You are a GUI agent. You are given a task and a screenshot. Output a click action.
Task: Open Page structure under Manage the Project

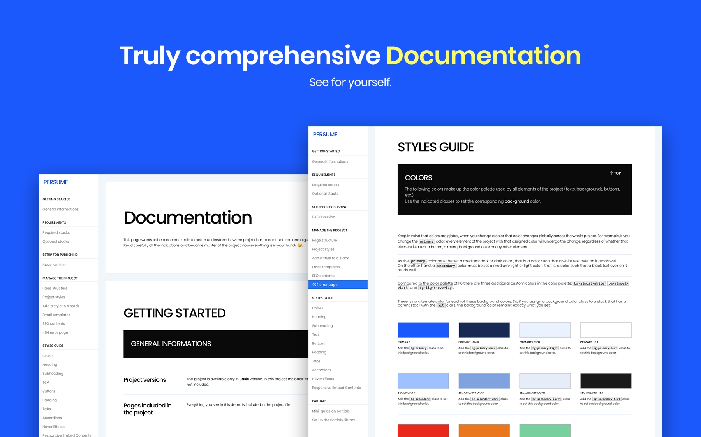(325, 240)
